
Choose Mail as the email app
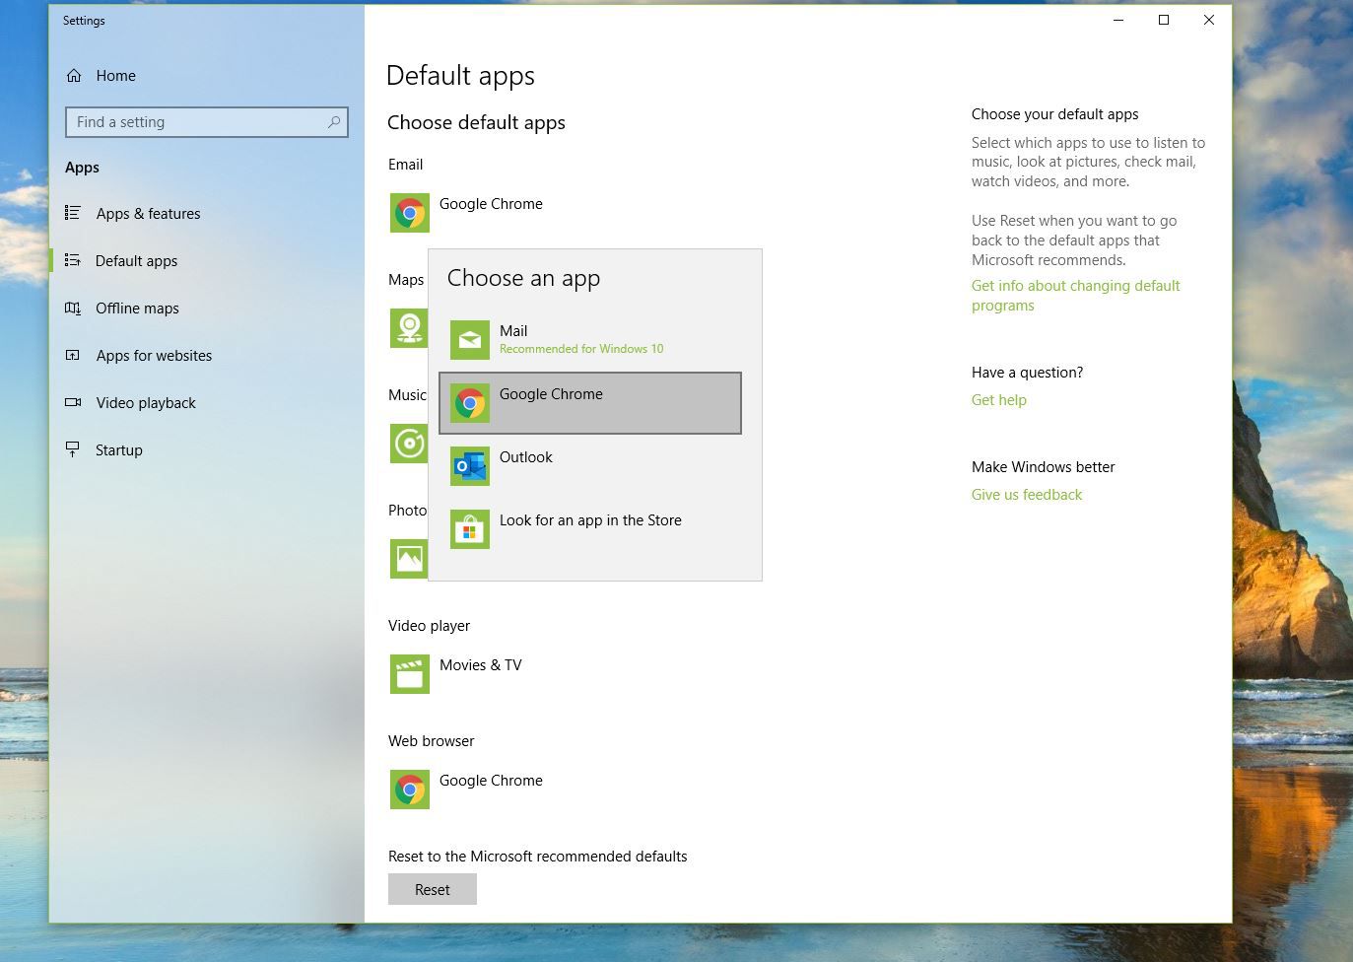590,340
